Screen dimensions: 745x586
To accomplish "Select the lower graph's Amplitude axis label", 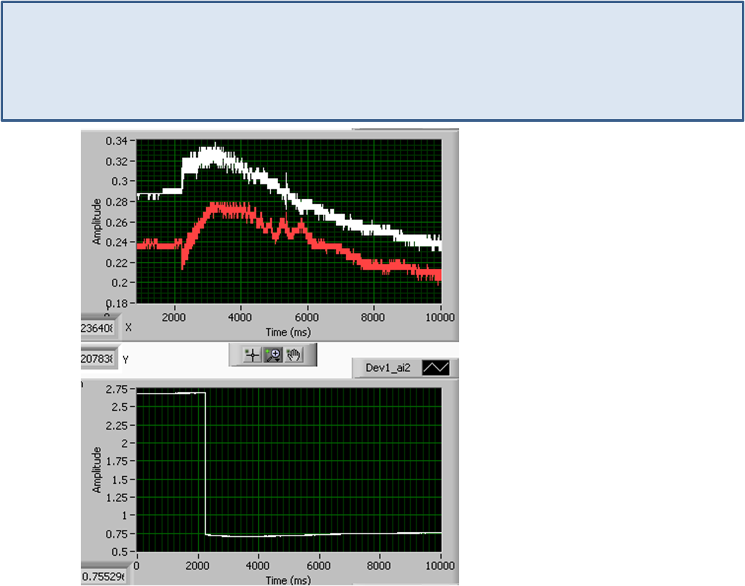I will pos(97,470).
